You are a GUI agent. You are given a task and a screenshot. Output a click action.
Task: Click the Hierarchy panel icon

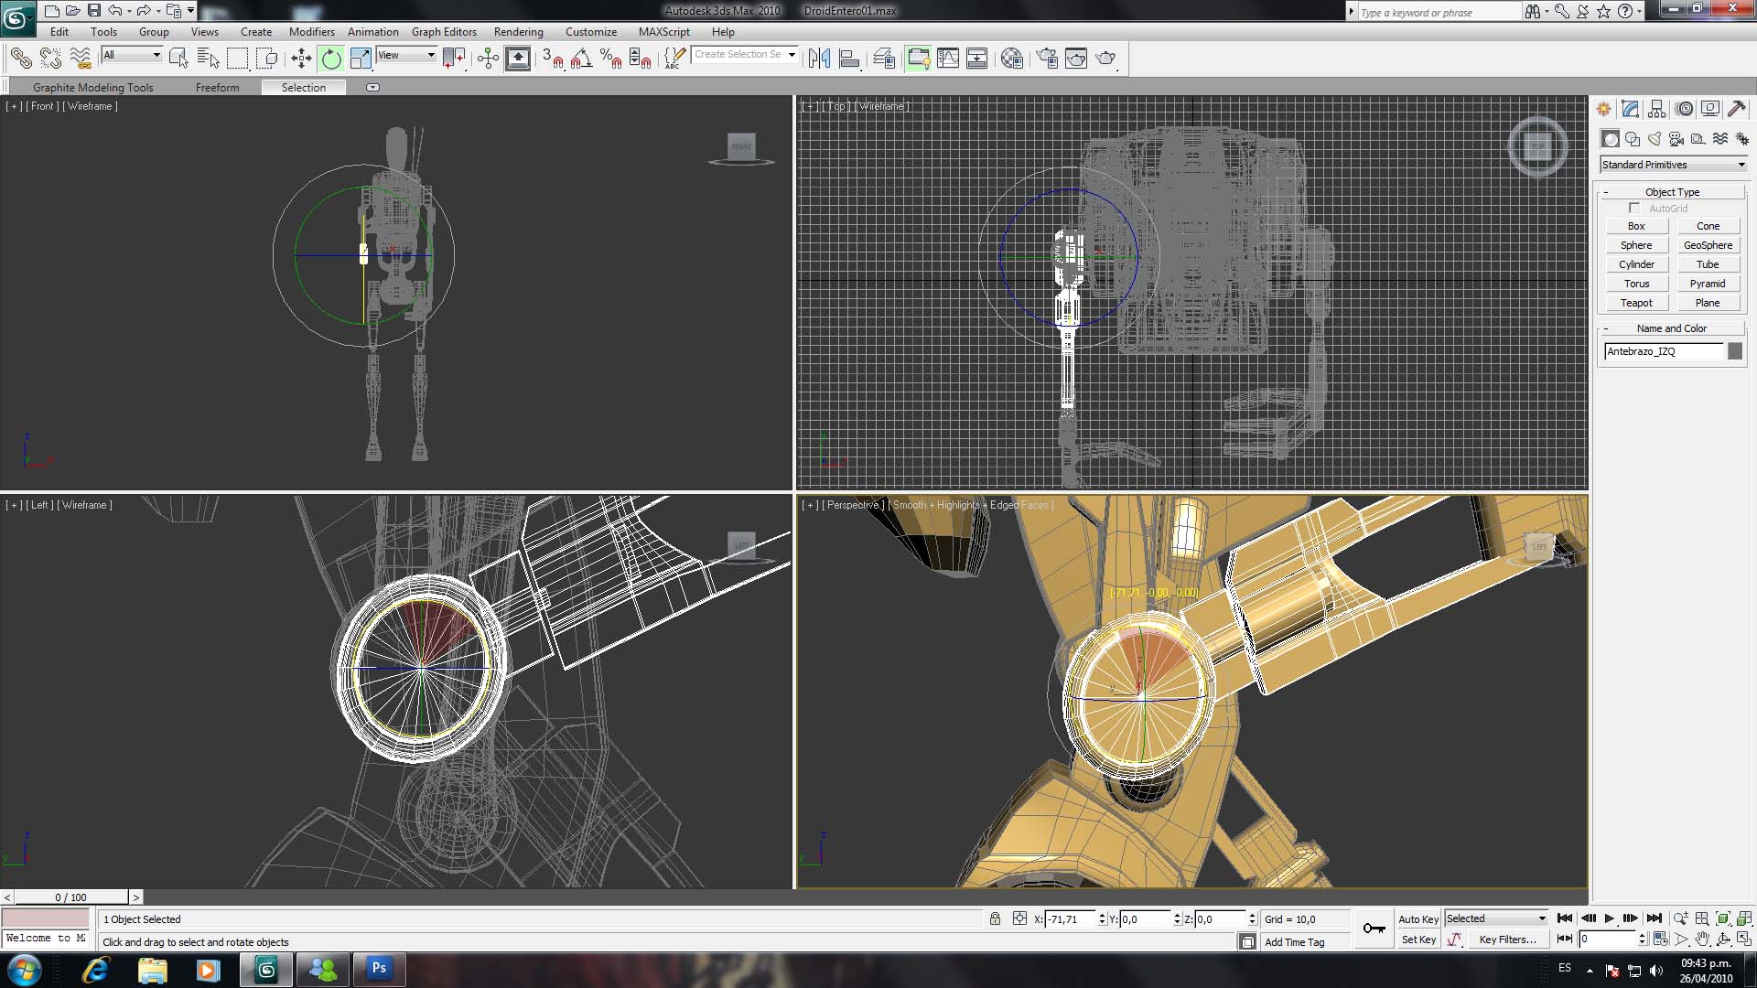[x=1656, y=109]
